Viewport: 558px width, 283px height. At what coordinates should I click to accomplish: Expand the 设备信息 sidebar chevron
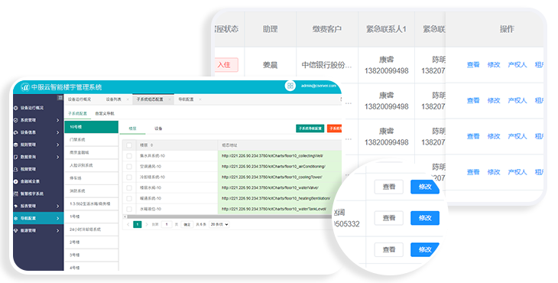click(x=57, y=132)
